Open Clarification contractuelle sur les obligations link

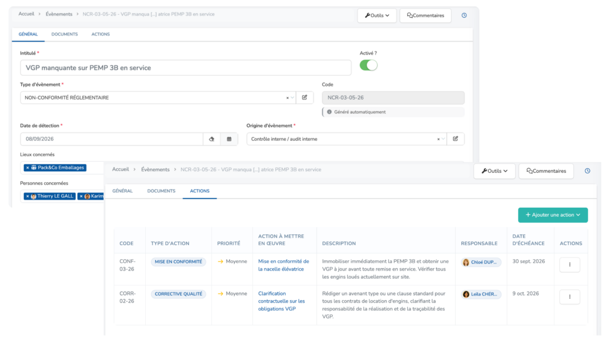click(x=282, y=301)
